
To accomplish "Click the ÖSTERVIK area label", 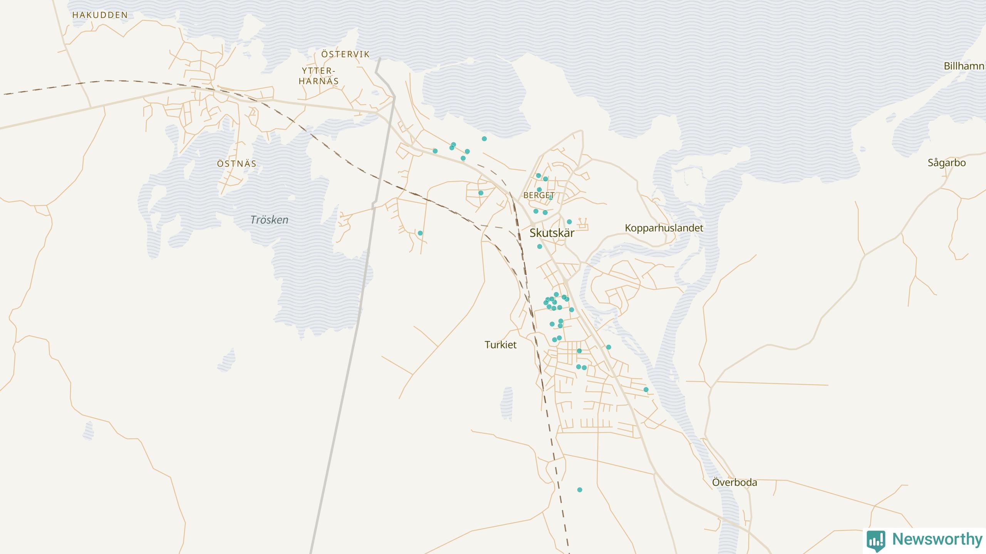I will click(345, 55).
